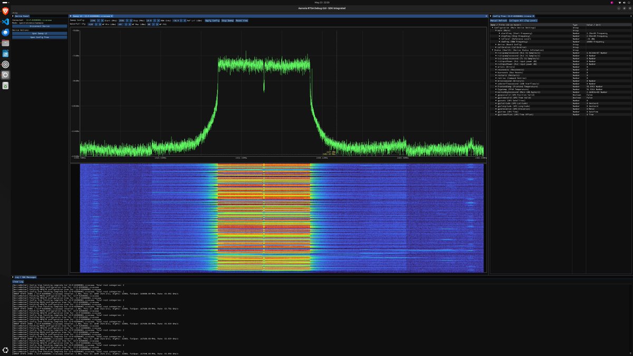Click Open Sweep UI button

[40, 33]
